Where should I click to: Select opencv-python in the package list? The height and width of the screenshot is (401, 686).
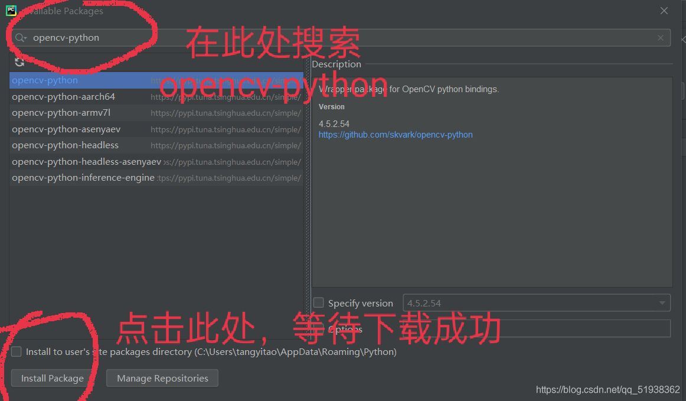click(45, 80)
